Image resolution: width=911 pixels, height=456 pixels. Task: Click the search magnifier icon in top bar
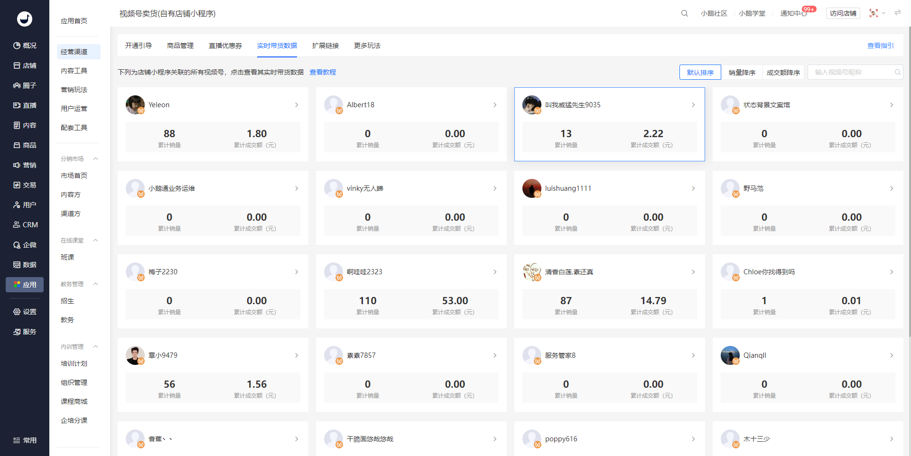[x=684, y=13]
